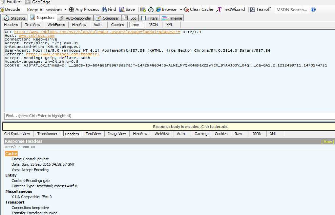335x215 pixels.
Task: Select the Inspectors tab
Action: coord(42,18)
